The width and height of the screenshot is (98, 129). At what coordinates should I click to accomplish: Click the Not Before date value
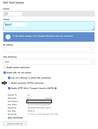click(39, 101)
